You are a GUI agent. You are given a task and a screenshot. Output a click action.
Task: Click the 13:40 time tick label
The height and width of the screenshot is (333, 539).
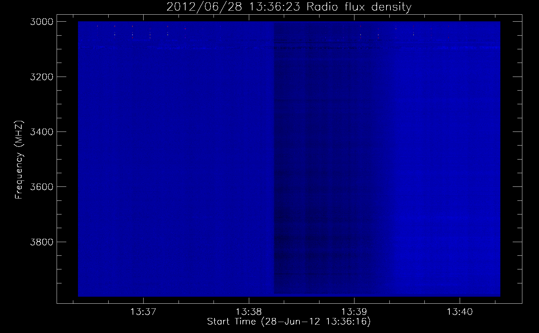tap(460, 312)
